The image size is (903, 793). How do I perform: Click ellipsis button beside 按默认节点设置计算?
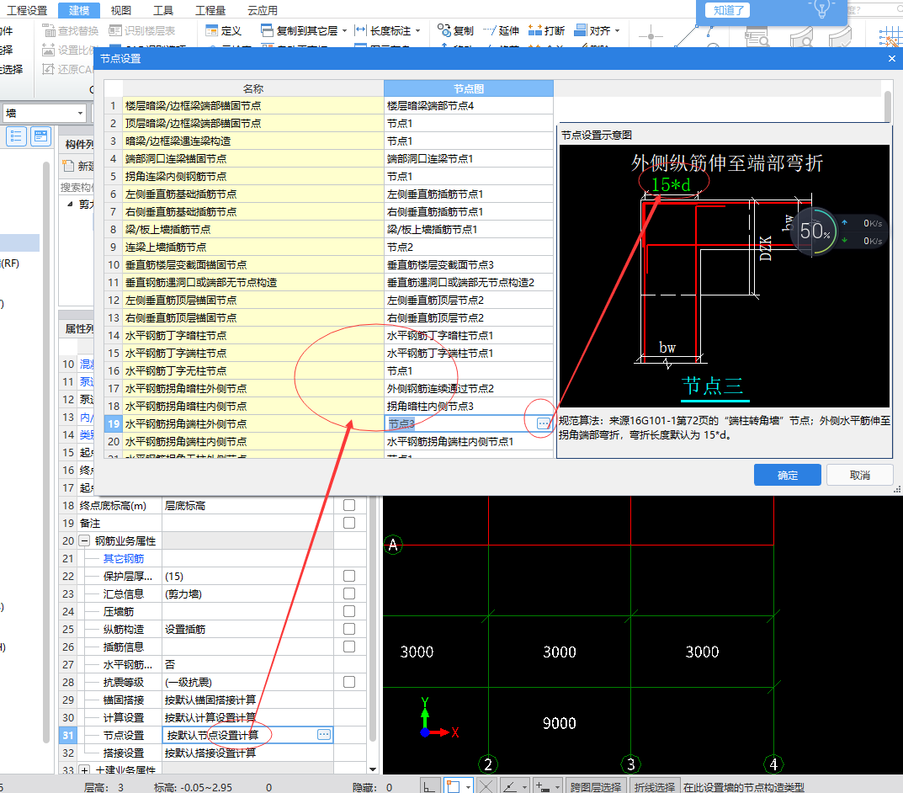(x=324, y=735)
